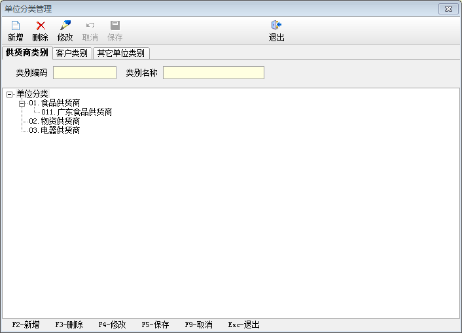Click F5-保存 in the status bar
462x333 pixels.
click(x=155, y=324)
